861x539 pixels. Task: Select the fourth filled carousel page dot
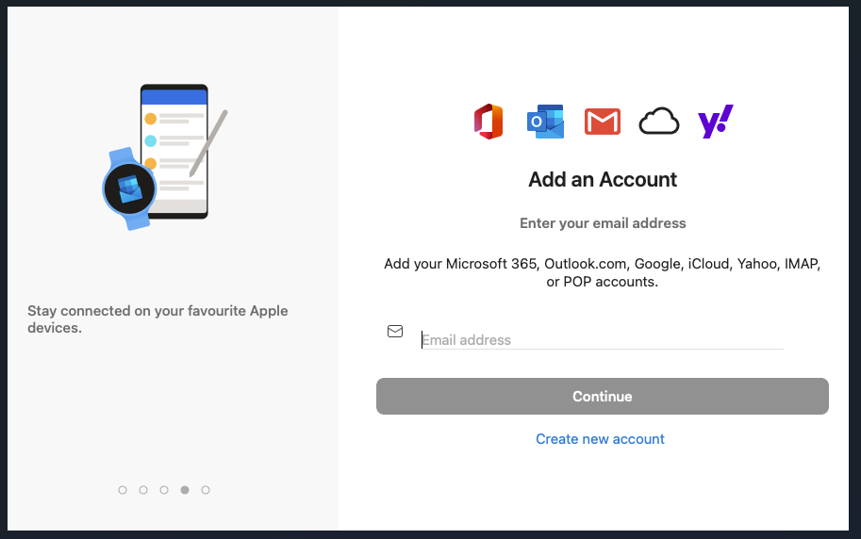pos(185,490)
